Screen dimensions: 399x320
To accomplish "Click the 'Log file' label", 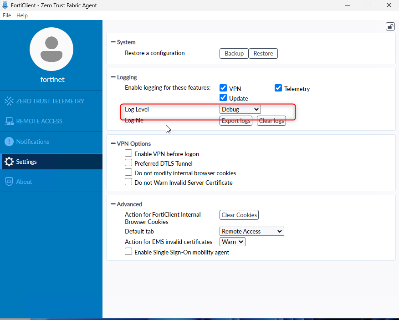I will click(134, 120).
